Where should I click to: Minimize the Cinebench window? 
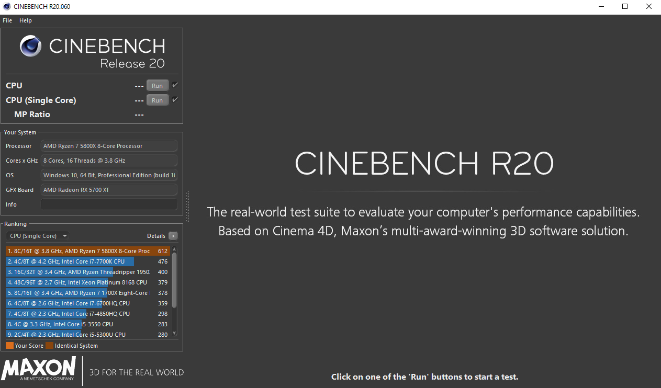601,6
